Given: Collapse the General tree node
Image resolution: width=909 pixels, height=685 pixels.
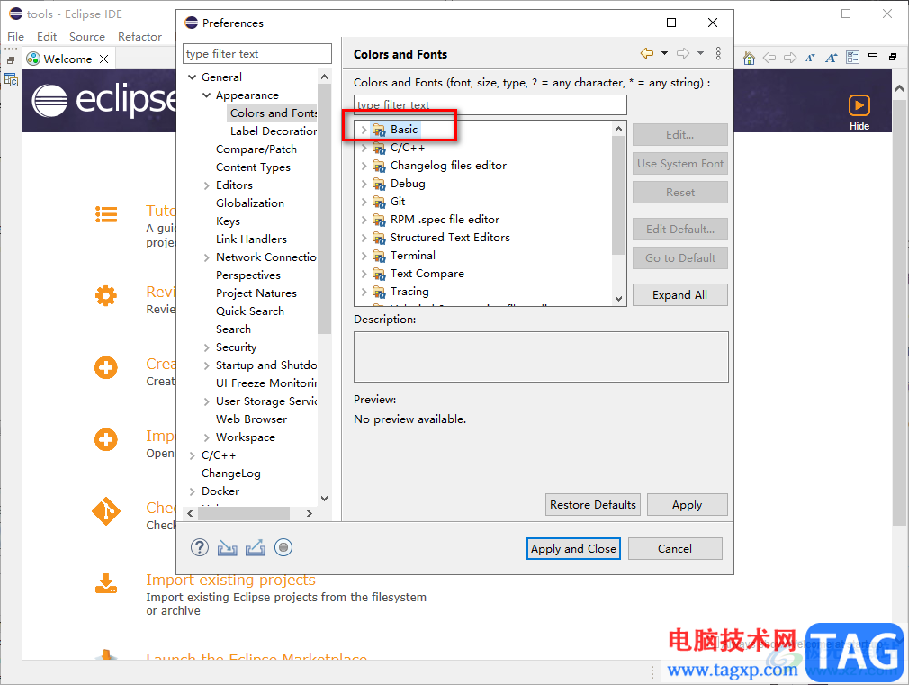Looking at the screenshot, I should coord(193,77).
